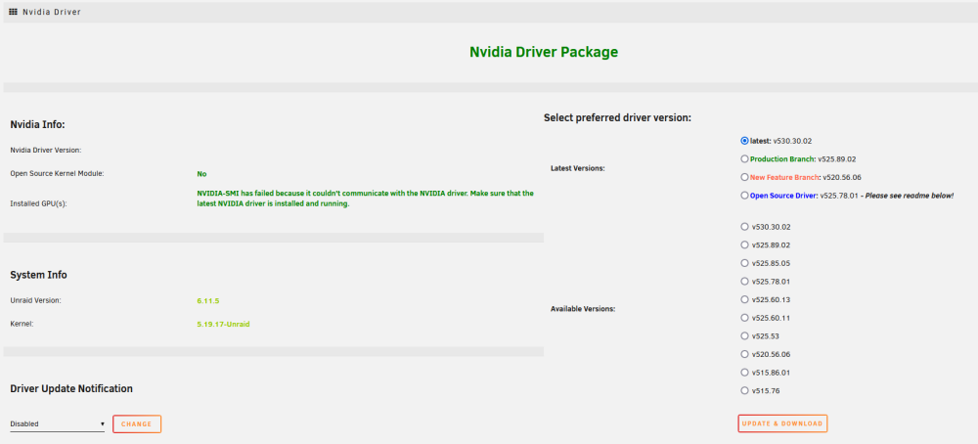Click the 'Please see readme below!' note
978x444 pixels.
point(910,196)
